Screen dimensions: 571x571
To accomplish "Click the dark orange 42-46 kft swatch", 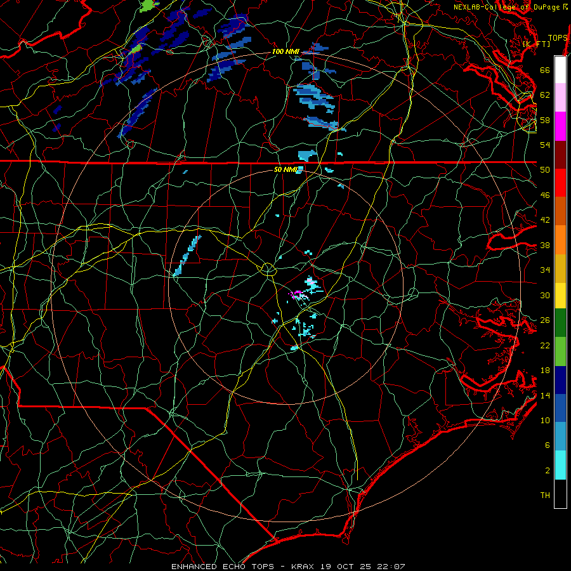I will point(560,211).
